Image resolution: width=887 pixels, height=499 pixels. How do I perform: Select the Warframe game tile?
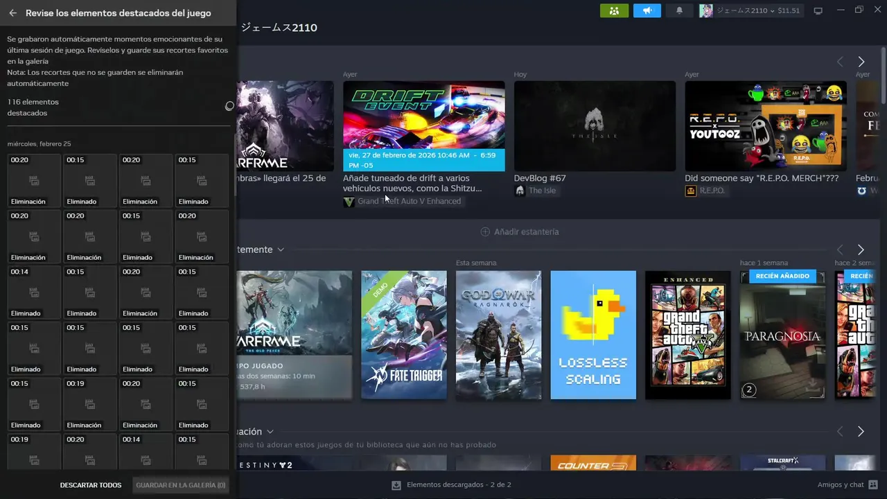295,335
